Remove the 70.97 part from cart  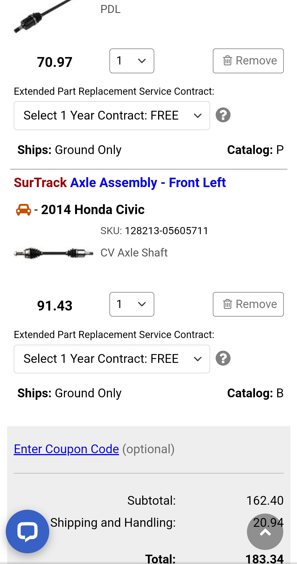pyautogui.click(x=248, y=61)
